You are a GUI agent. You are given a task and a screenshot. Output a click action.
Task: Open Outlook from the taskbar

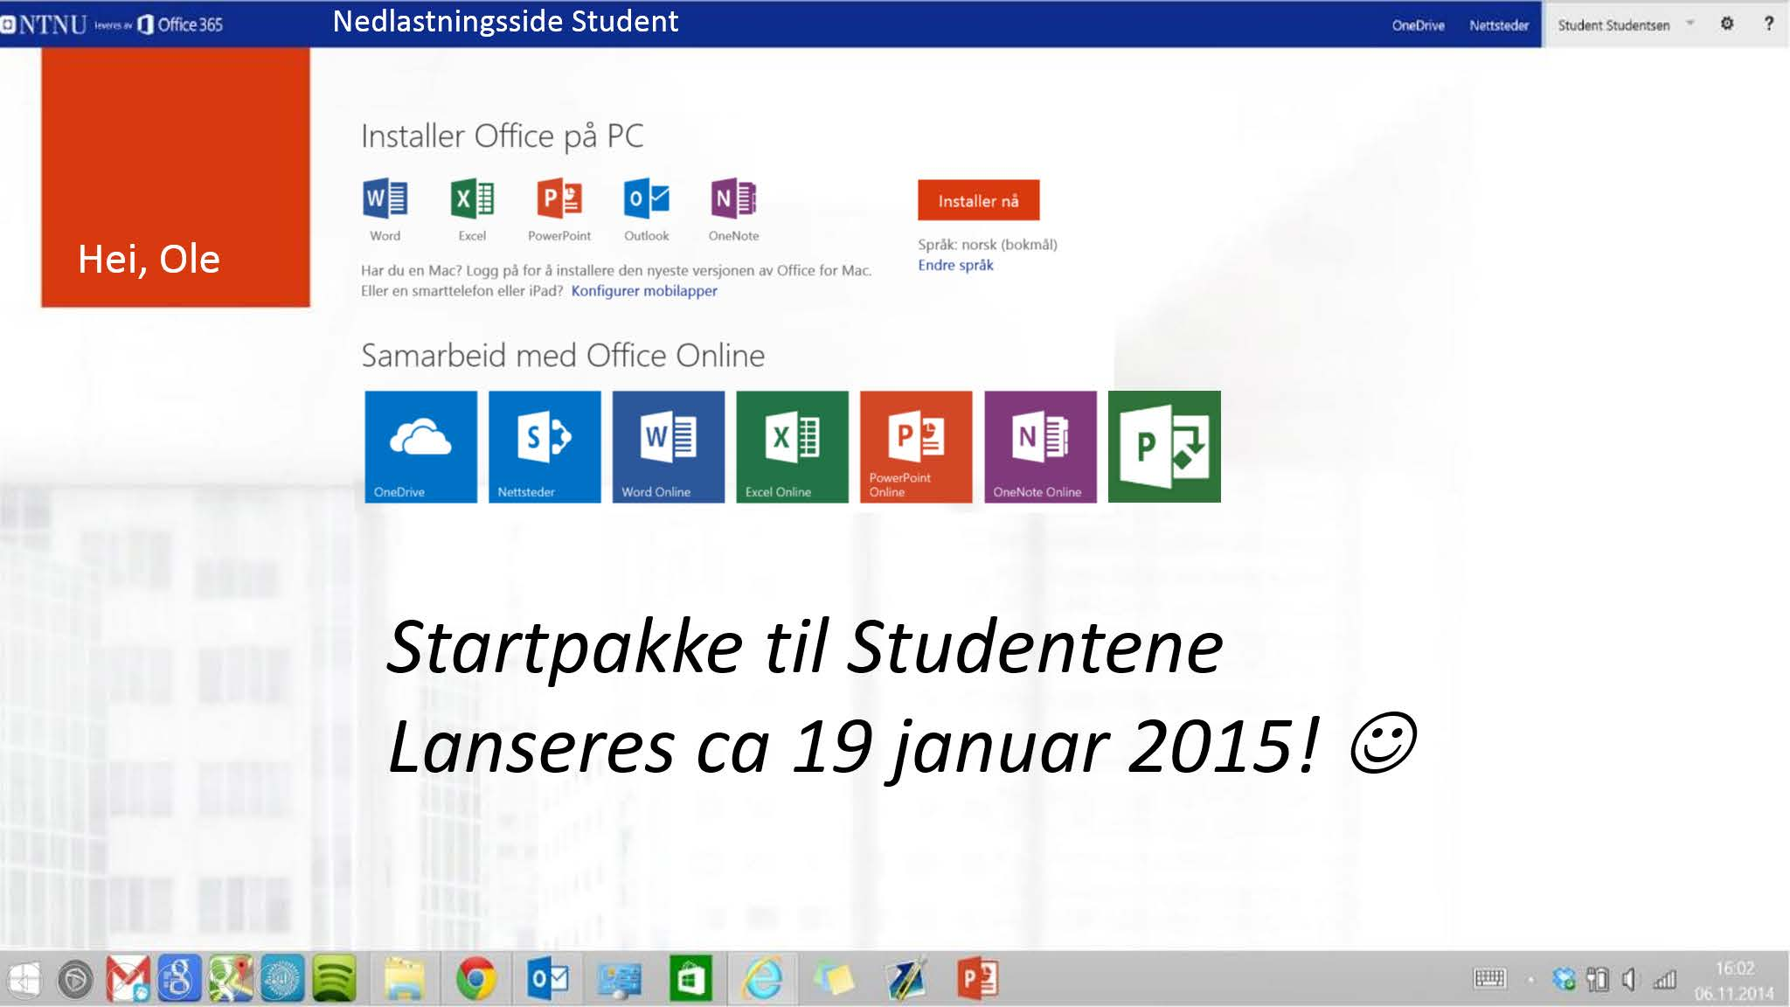tap(548, 979)
